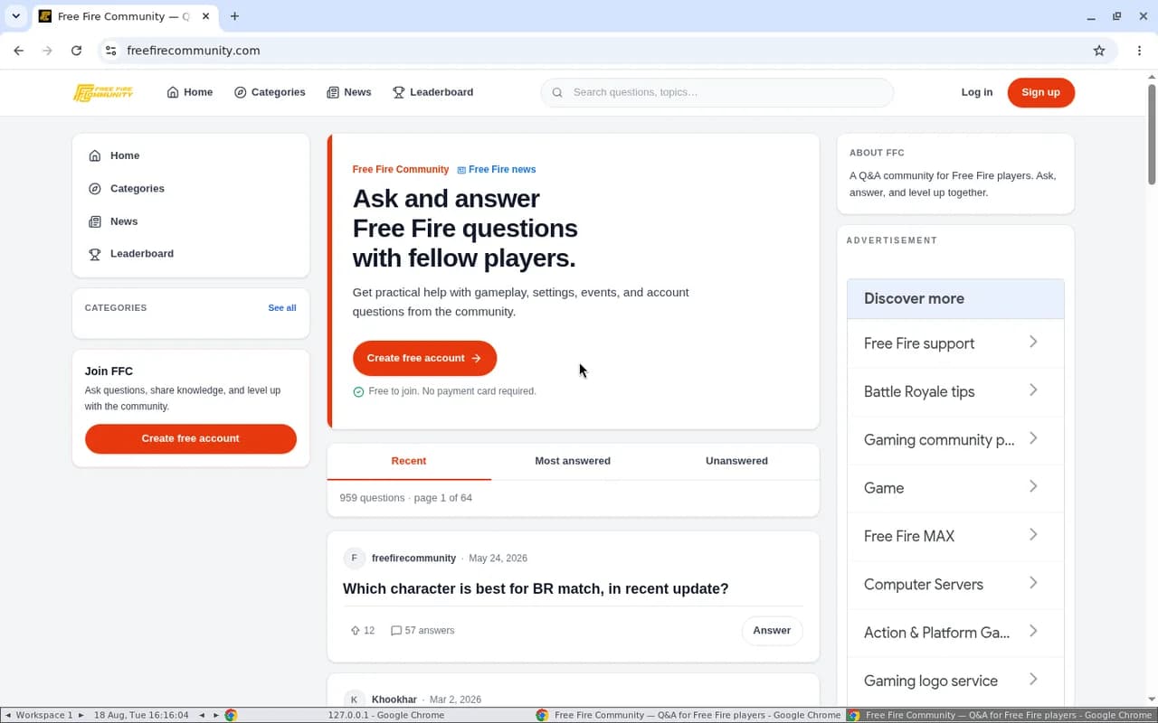1158x723 pixels.
Task: Switch to the Recent tab
Action: [409, 461]
